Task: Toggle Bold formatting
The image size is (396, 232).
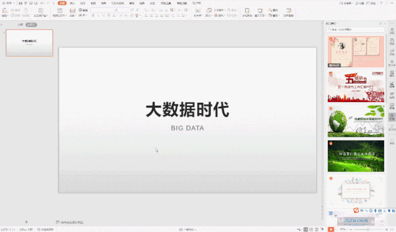Action: tap(93, 15)
